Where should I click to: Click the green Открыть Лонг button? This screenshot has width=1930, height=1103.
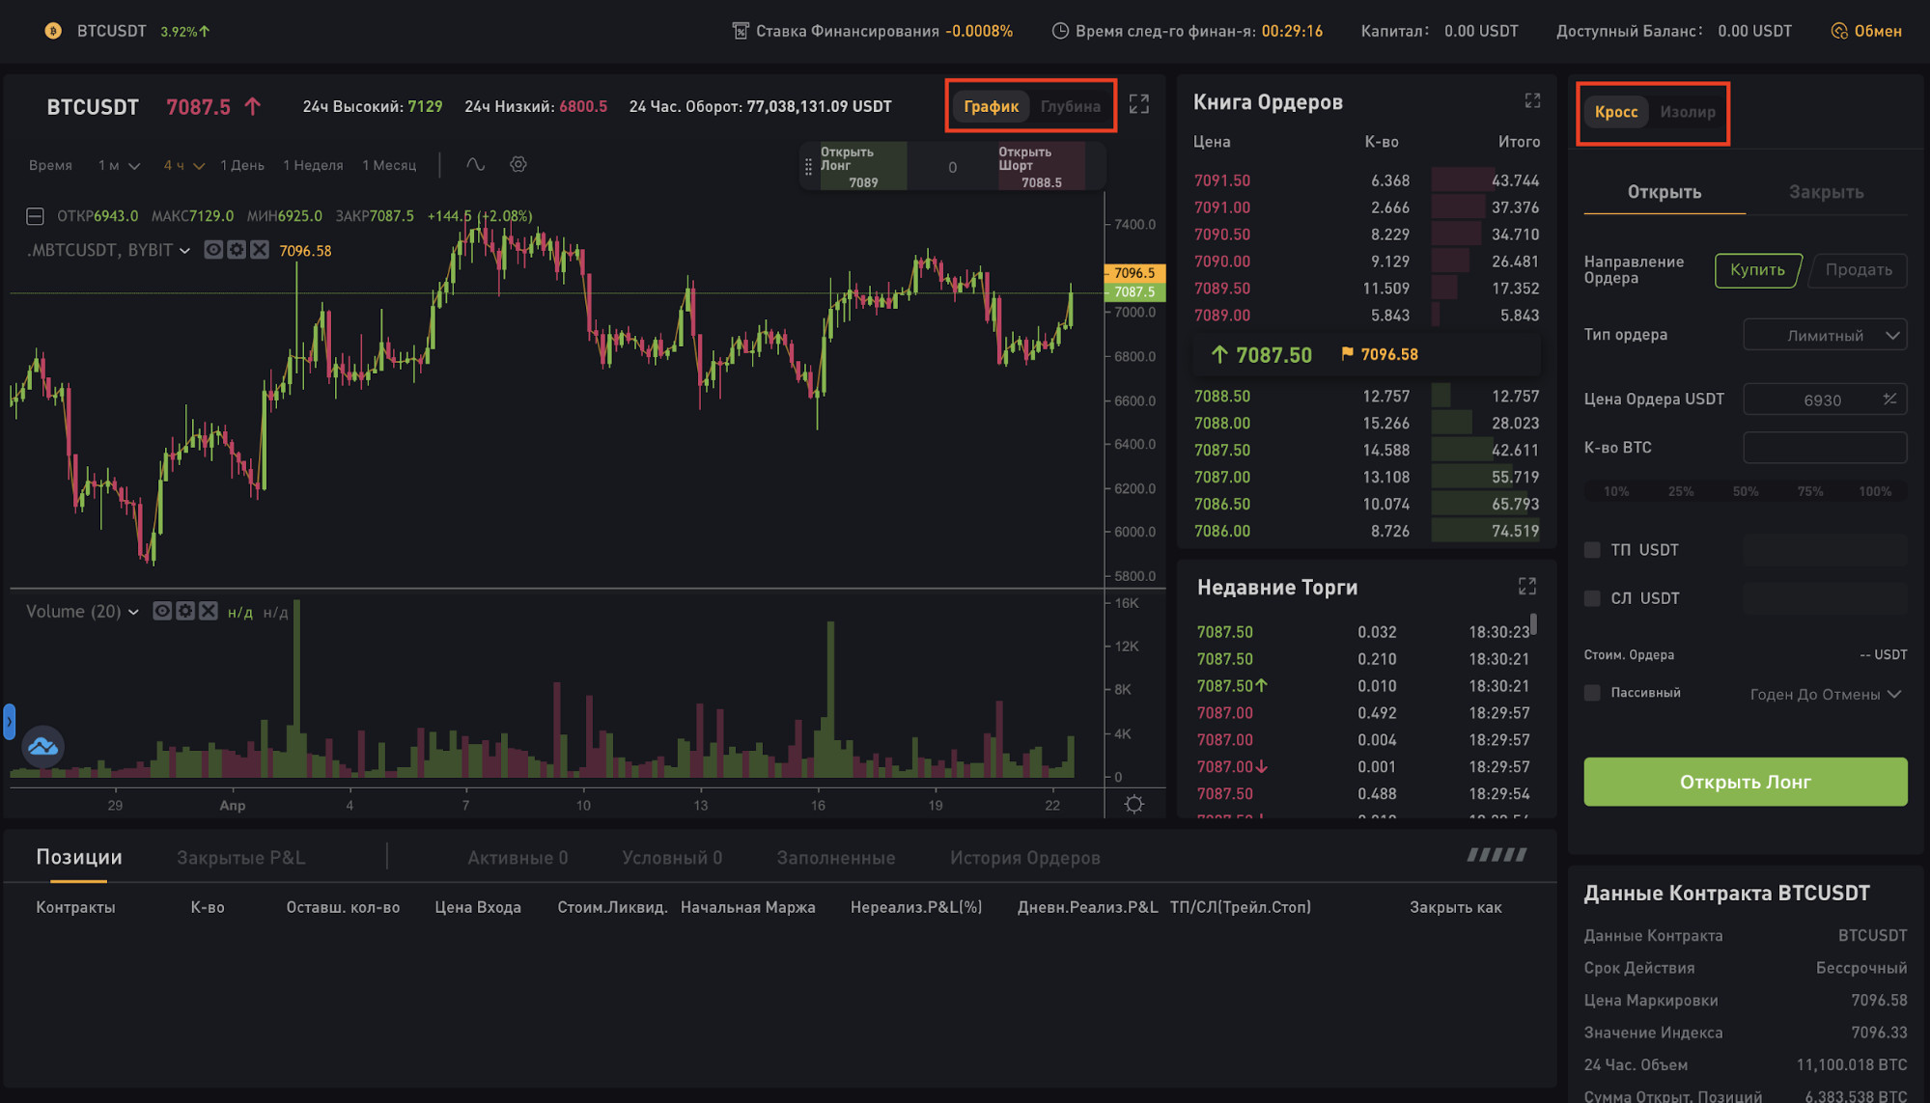(1745, 782)
